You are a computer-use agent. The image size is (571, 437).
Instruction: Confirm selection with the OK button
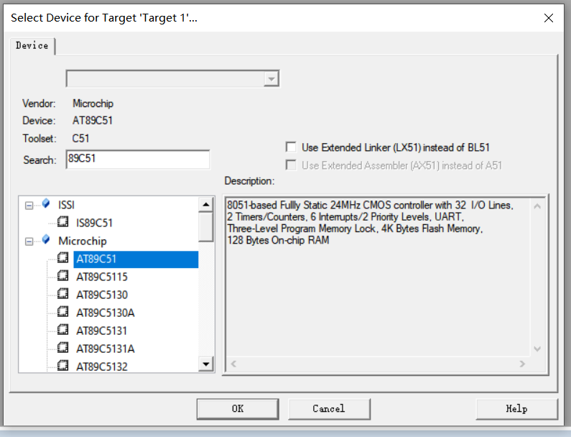tap(238, 409)
